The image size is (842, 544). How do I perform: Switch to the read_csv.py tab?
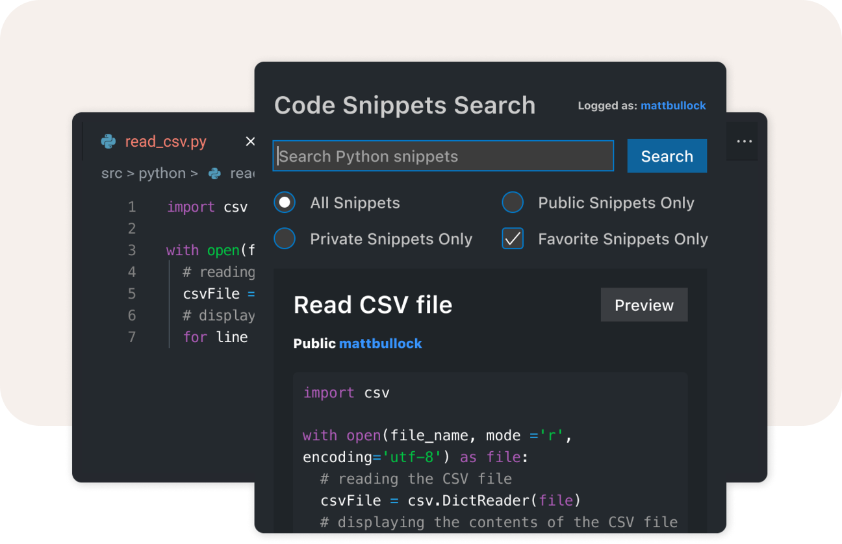[166, 142]
